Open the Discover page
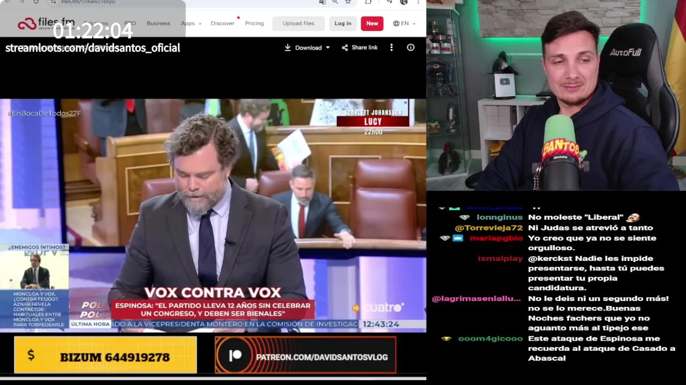 pyautogui.click(x=222, y=24)
